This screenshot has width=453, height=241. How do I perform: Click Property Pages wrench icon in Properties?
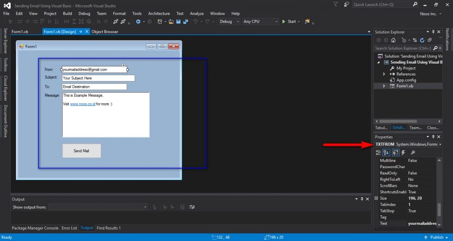click(x=413, y=153)
